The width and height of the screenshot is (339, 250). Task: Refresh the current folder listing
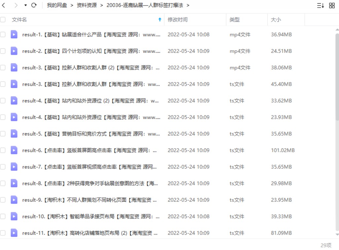[34, 5]
